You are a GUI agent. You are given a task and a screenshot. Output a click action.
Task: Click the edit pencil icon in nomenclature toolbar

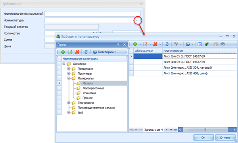[145, 44]
